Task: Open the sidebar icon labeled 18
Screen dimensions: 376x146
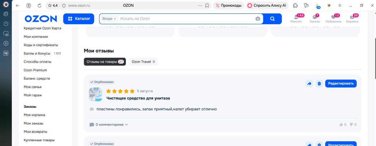Action: click(x=6, y=53)
